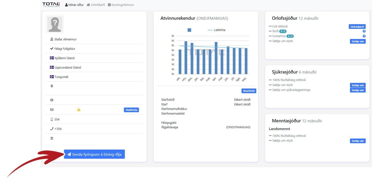Image resolution: width=372 pixels, height=189 pixels.
Task: Click the yellow email warning triangle
Action: (79, 110)
